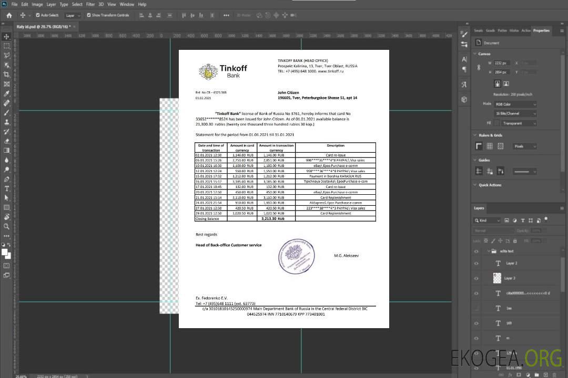
Task: Open the 16 Bits/Channel dropdown
Action: [x=515, y=113]
